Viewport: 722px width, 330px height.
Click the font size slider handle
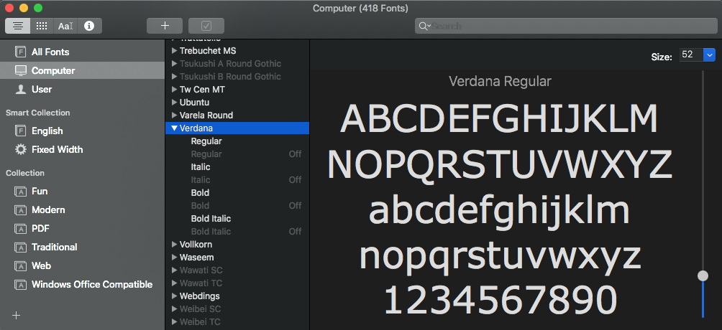[x=703, y=275]
